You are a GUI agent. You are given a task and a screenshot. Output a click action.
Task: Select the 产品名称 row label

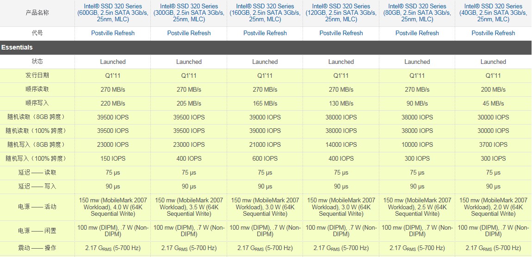pyautogui.click(x=37, y=13)
